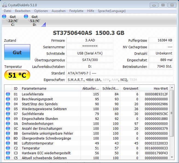Open the Datei menu
Screen dimensions: 179x163
tap(7, 11)
